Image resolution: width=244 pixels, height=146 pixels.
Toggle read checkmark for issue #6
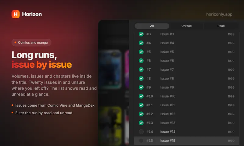pos(141,61)
